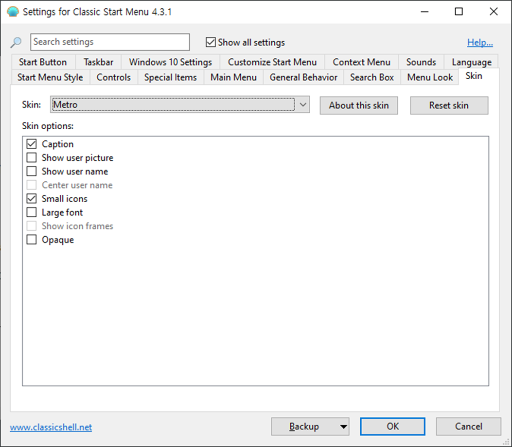The width and height of the screenshot is (512, 447).
Task: Click the Classic Shell app icon in title bar
Action: click(x=13, y=12)
